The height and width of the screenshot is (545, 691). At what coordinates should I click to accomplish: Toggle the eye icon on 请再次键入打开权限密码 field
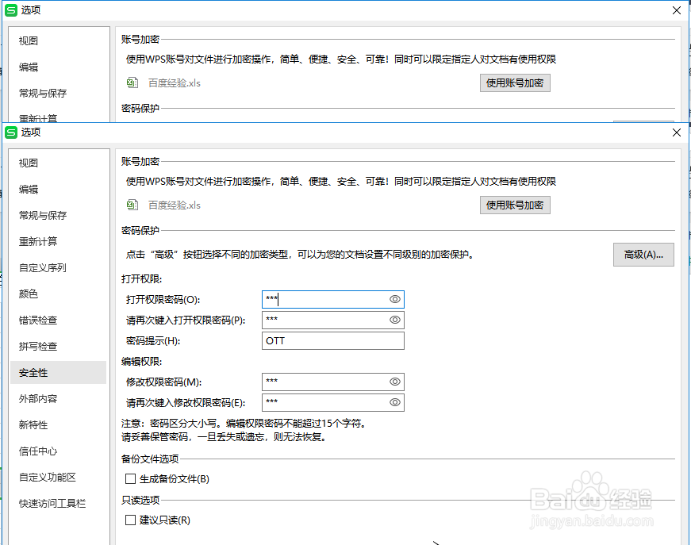coord(393,320)
